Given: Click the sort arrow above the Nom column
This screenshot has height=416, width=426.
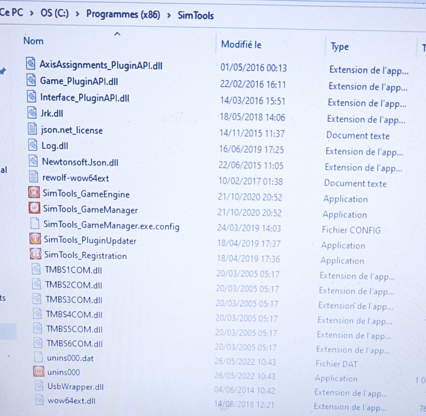Looking at the screenshot, I should pyautogui.click(x=117, y=34).
